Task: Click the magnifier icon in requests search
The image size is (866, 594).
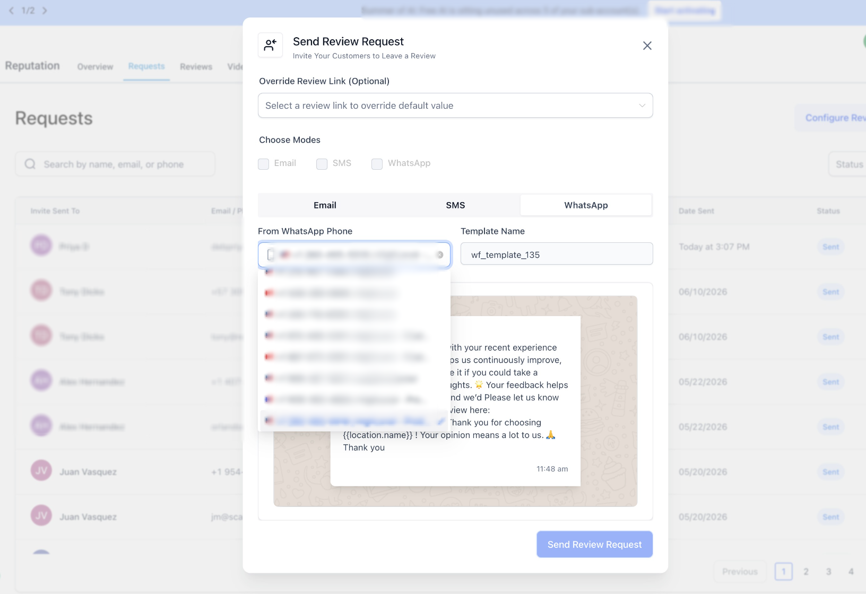Action: point(30,164)
